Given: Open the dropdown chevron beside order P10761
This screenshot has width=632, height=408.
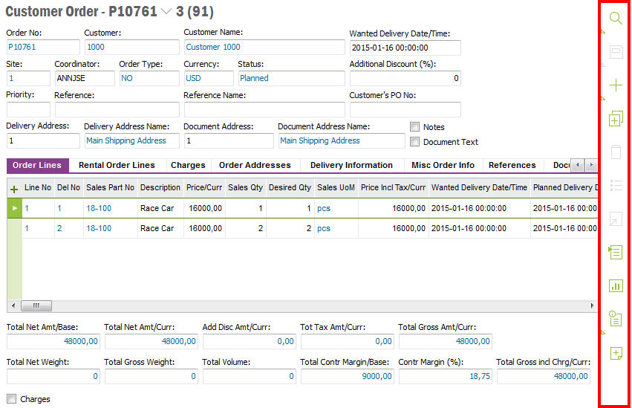Looking at the screenshot, I should tap(166, 12).
